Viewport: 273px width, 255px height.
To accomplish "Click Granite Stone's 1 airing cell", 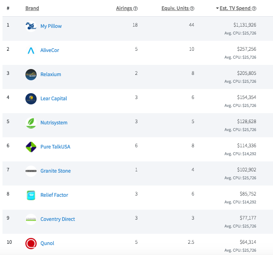I will pyautogui.click(x=136, y=170).
